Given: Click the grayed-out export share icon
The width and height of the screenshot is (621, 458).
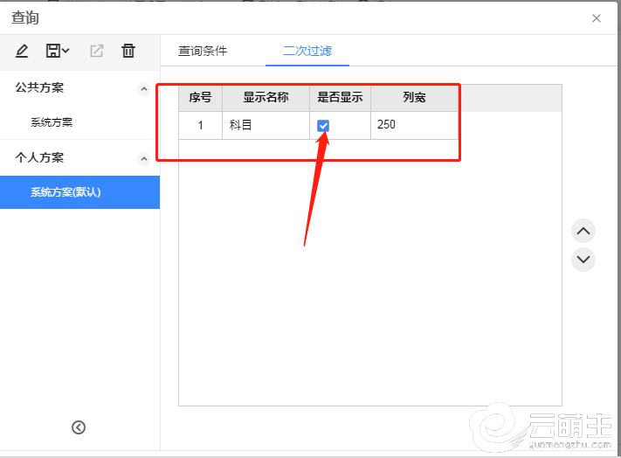Looking at the screenshot, I should pyautogui.click(x=97, y=51).
